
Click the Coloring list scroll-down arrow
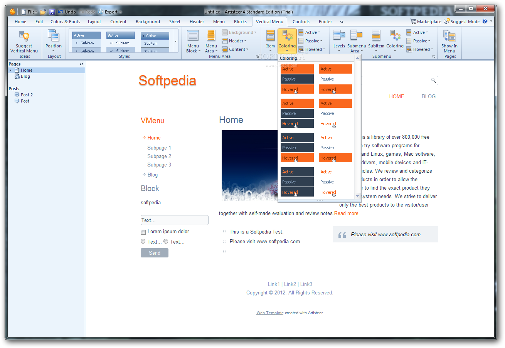click(x=357, y=196)
